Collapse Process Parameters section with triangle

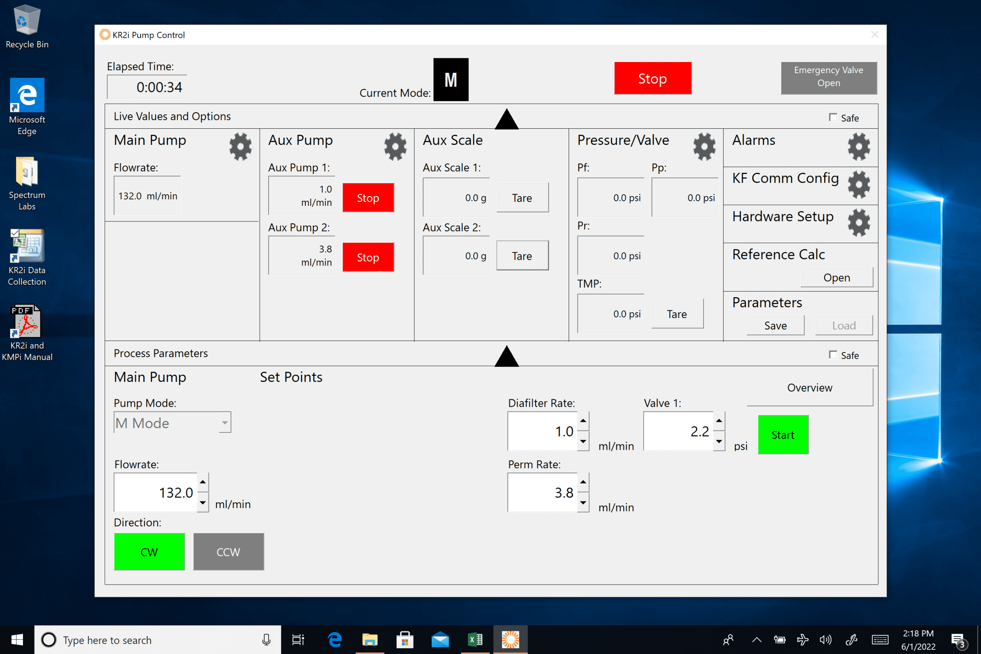point(506,357)
